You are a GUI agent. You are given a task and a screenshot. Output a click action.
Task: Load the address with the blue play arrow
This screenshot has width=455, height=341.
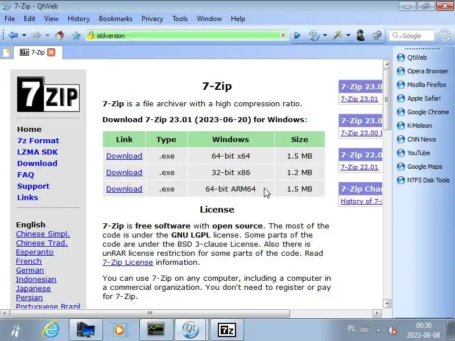coord(297,35)
